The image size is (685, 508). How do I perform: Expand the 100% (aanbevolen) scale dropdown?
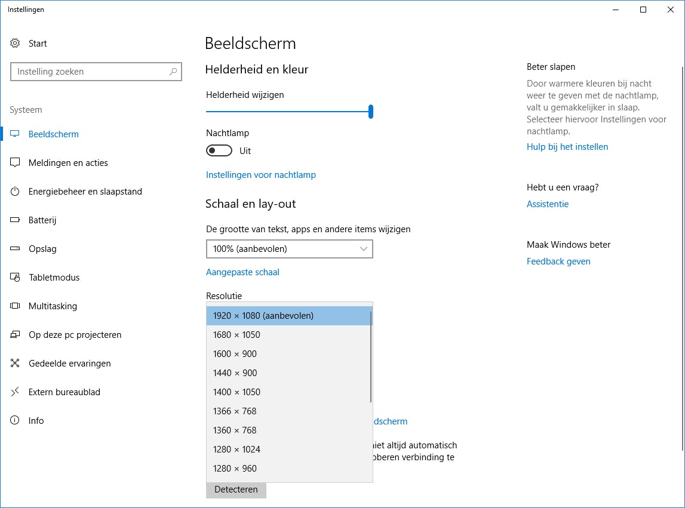(x=289, y=249)
